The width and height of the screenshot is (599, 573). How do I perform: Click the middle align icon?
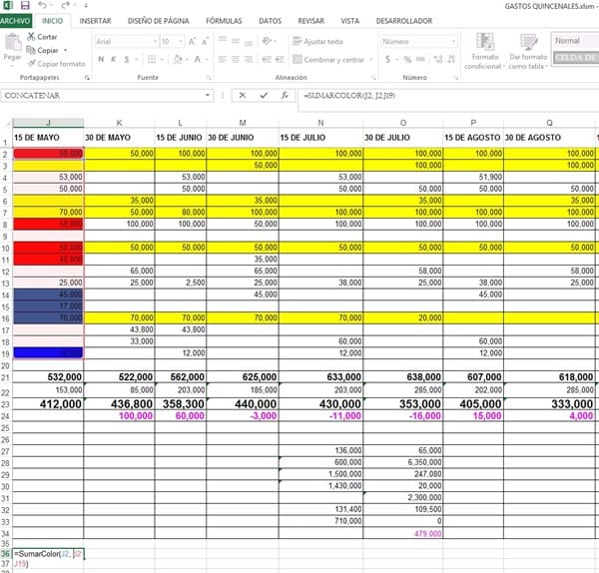coord(236,41)
